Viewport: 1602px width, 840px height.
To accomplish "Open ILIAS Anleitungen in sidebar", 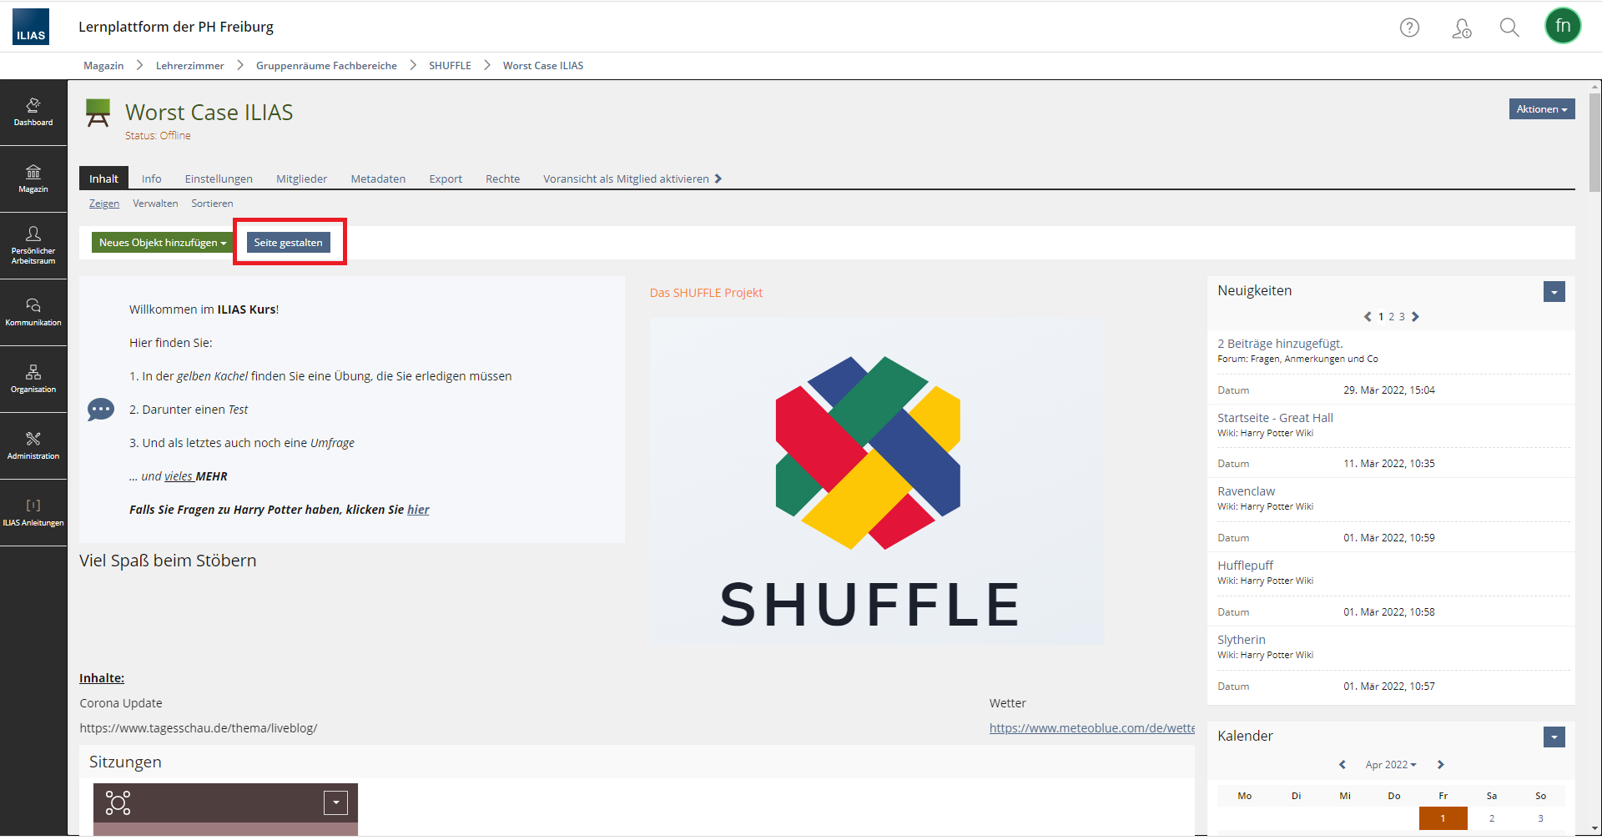I will click(33, 512).
